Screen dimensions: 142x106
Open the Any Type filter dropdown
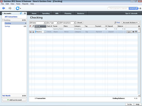(x=53, y=23)
